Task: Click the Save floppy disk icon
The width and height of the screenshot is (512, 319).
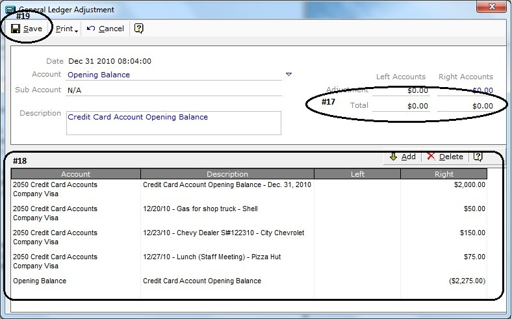Action: (x=16, y=29)
